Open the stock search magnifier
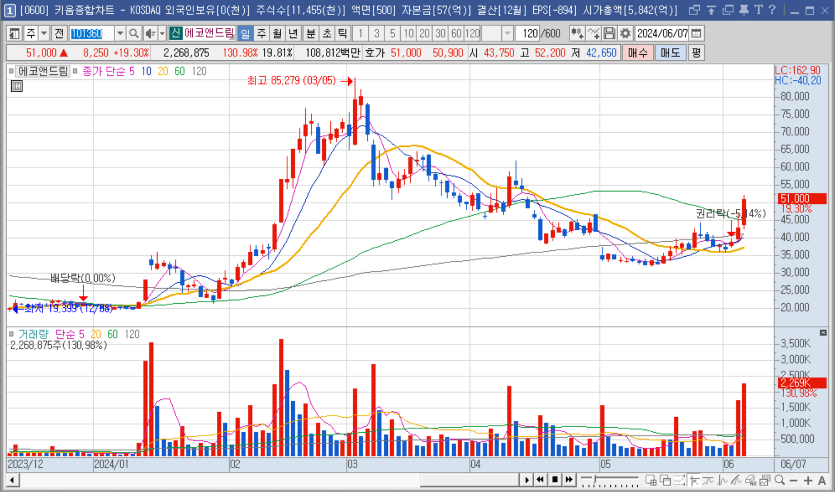 click(134, 34)
